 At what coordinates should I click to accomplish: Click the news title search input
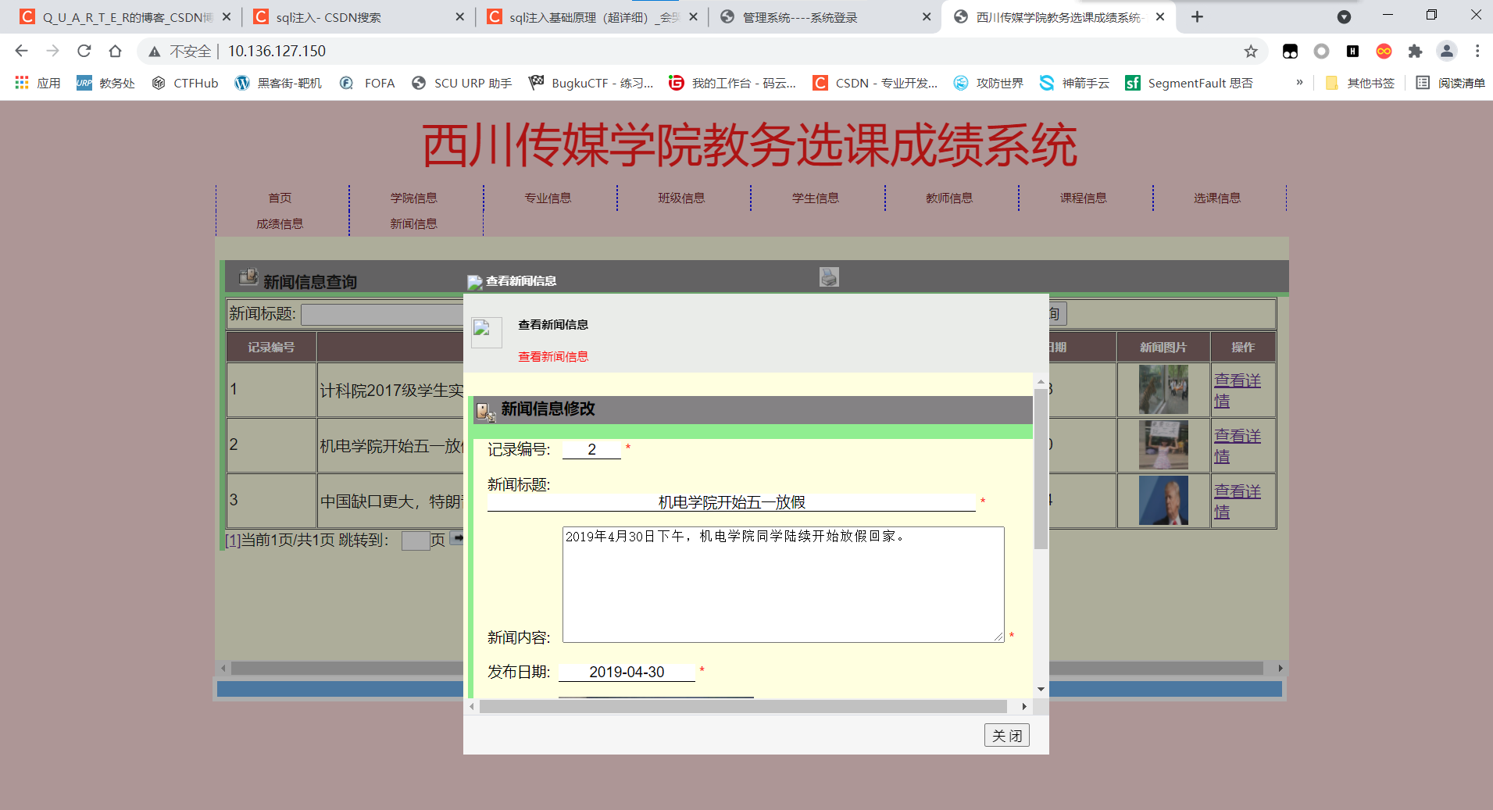point(382,314)
